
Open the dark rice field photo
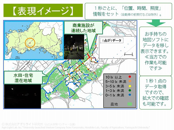(22, 96)
